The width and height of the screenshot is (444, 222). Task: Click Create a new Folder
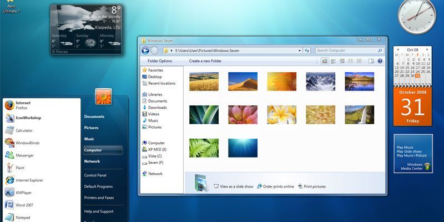(x=205, y=61)
